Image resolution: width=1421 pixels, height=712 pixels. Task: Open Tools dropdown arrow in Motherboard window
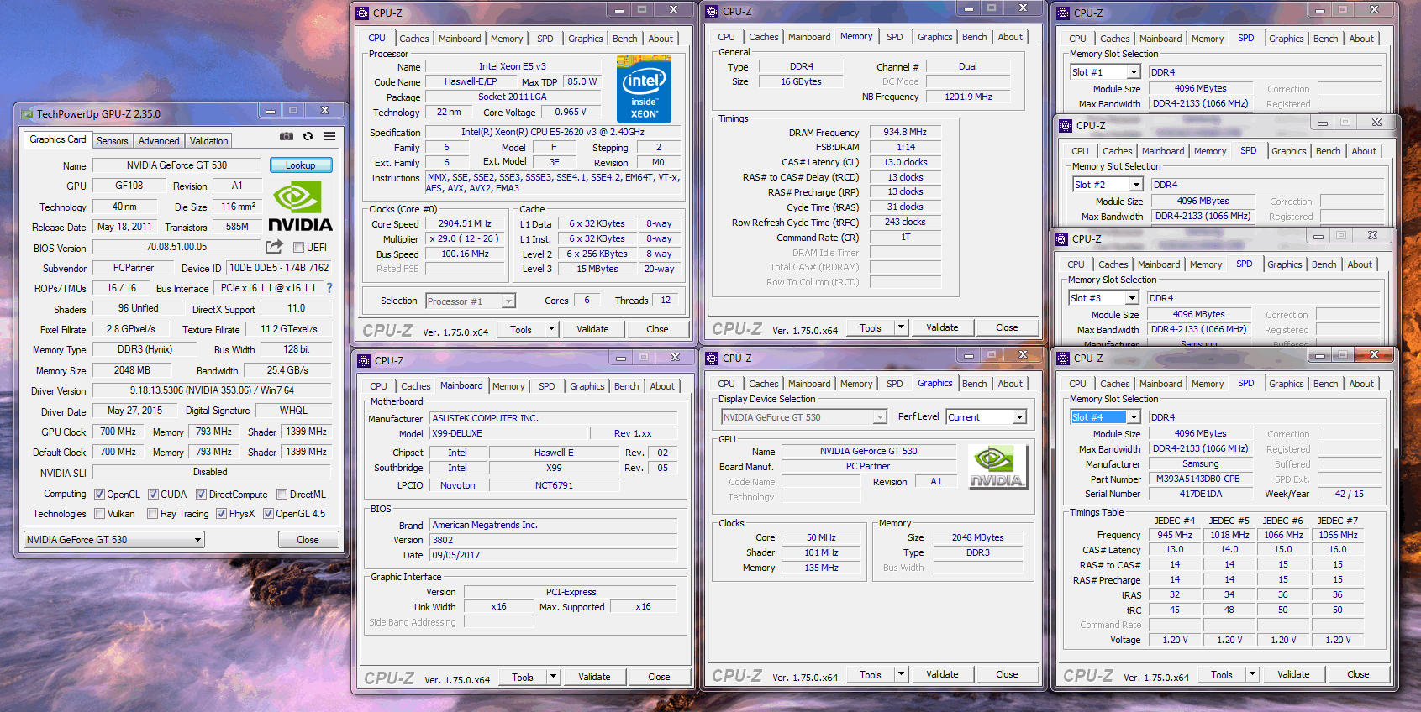coord(554,677)
